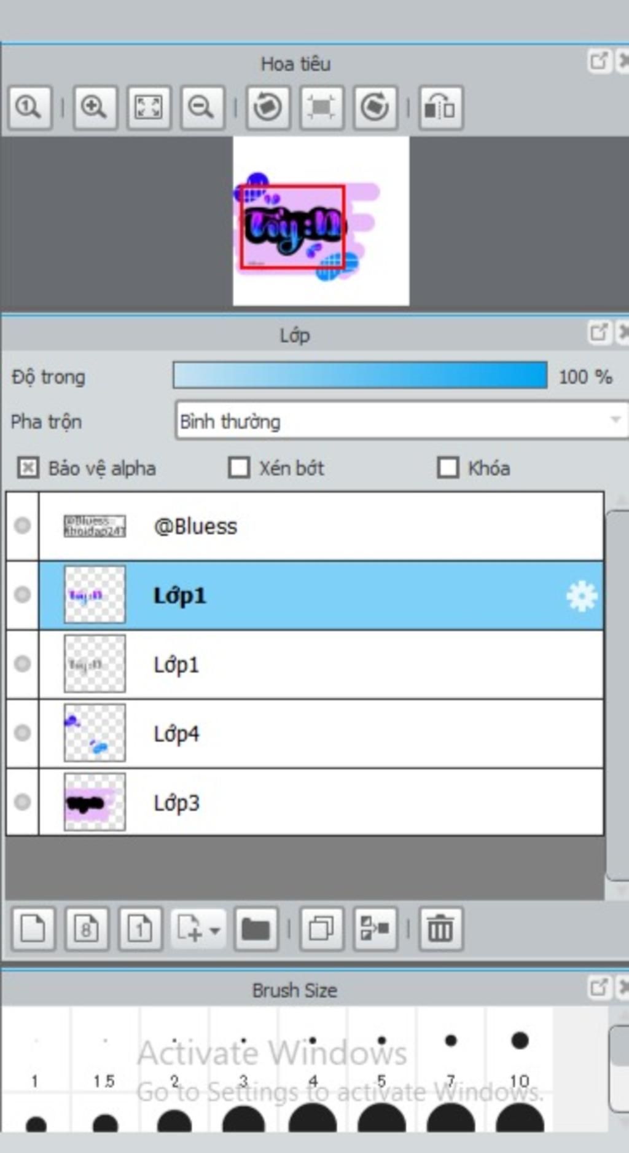Viewport: 629px width, 1153px height.
Task: Fit canvas to screen in navigator
Action: click(x=149, y=108)
